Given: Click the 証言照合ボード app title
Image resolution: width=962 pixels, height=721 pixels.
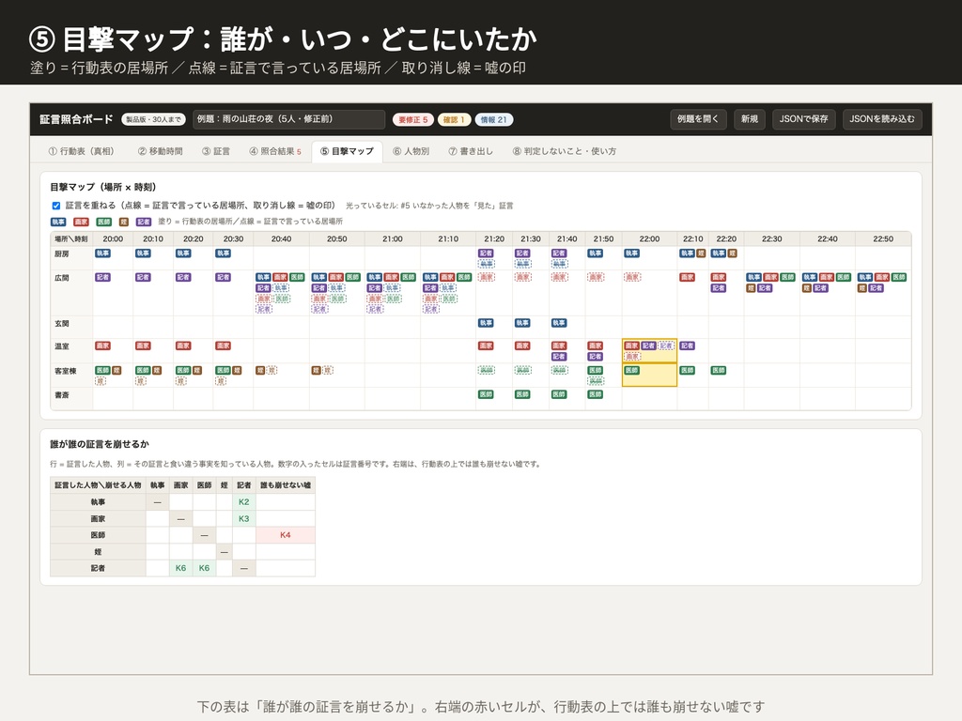Looking at the screenshot, I should 76,119.
